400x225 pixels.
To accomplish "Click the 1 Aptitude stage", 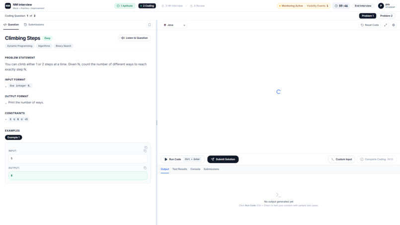I will coord(125,5).
